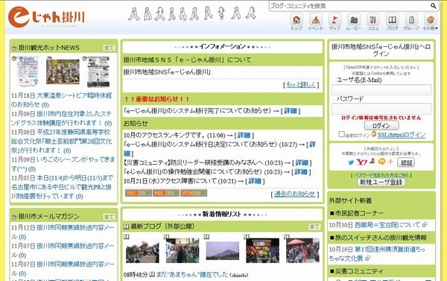Open 11月09日 静岡県高等学校総合文化祭 news
Screen dimensions: 447x281
[61, 141]
